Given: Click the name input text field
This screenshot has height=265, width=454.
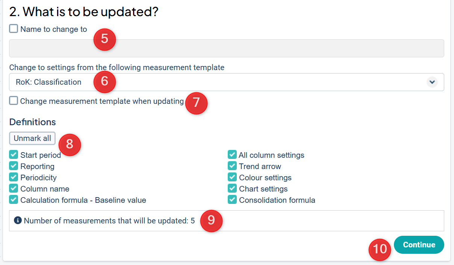Looking at the screenshot, I should (227, 48).
